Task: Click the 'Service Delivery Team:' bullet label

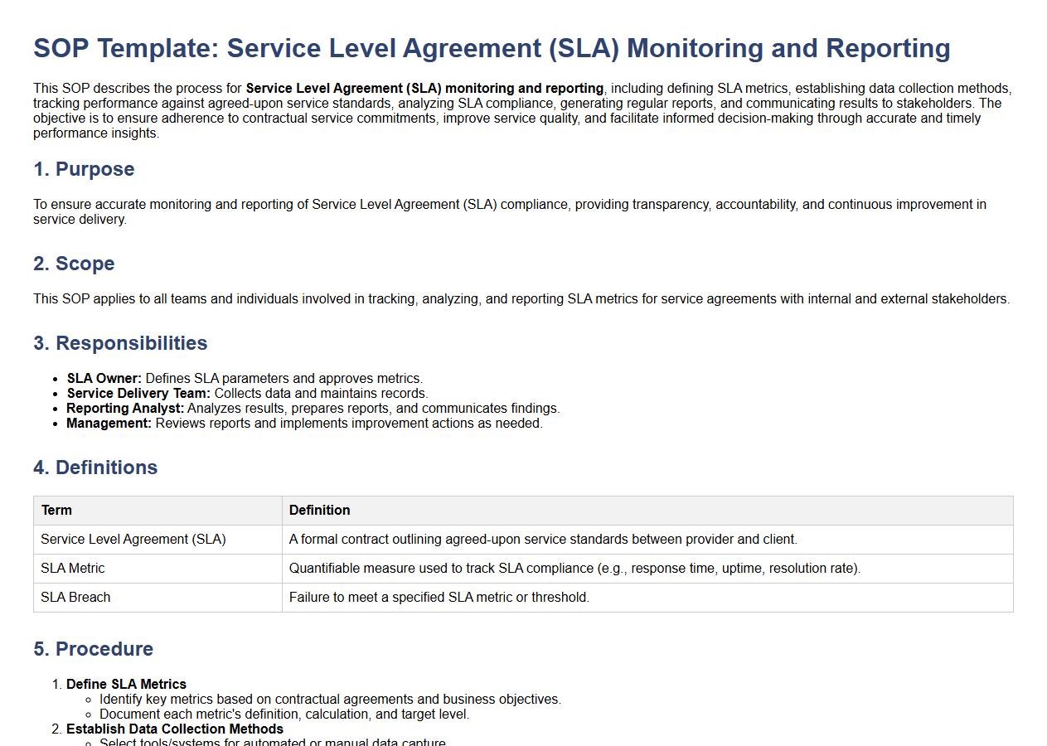Action: tap(138, 394)
